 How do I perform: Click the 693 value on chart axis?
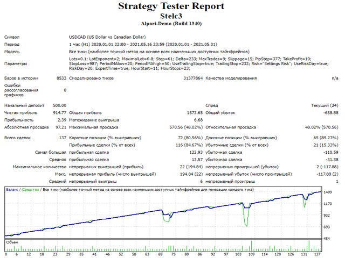(x=327, y=227)
